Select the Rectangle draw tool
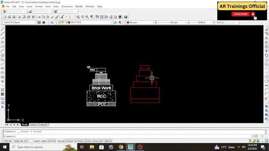 tap(3, 47)
